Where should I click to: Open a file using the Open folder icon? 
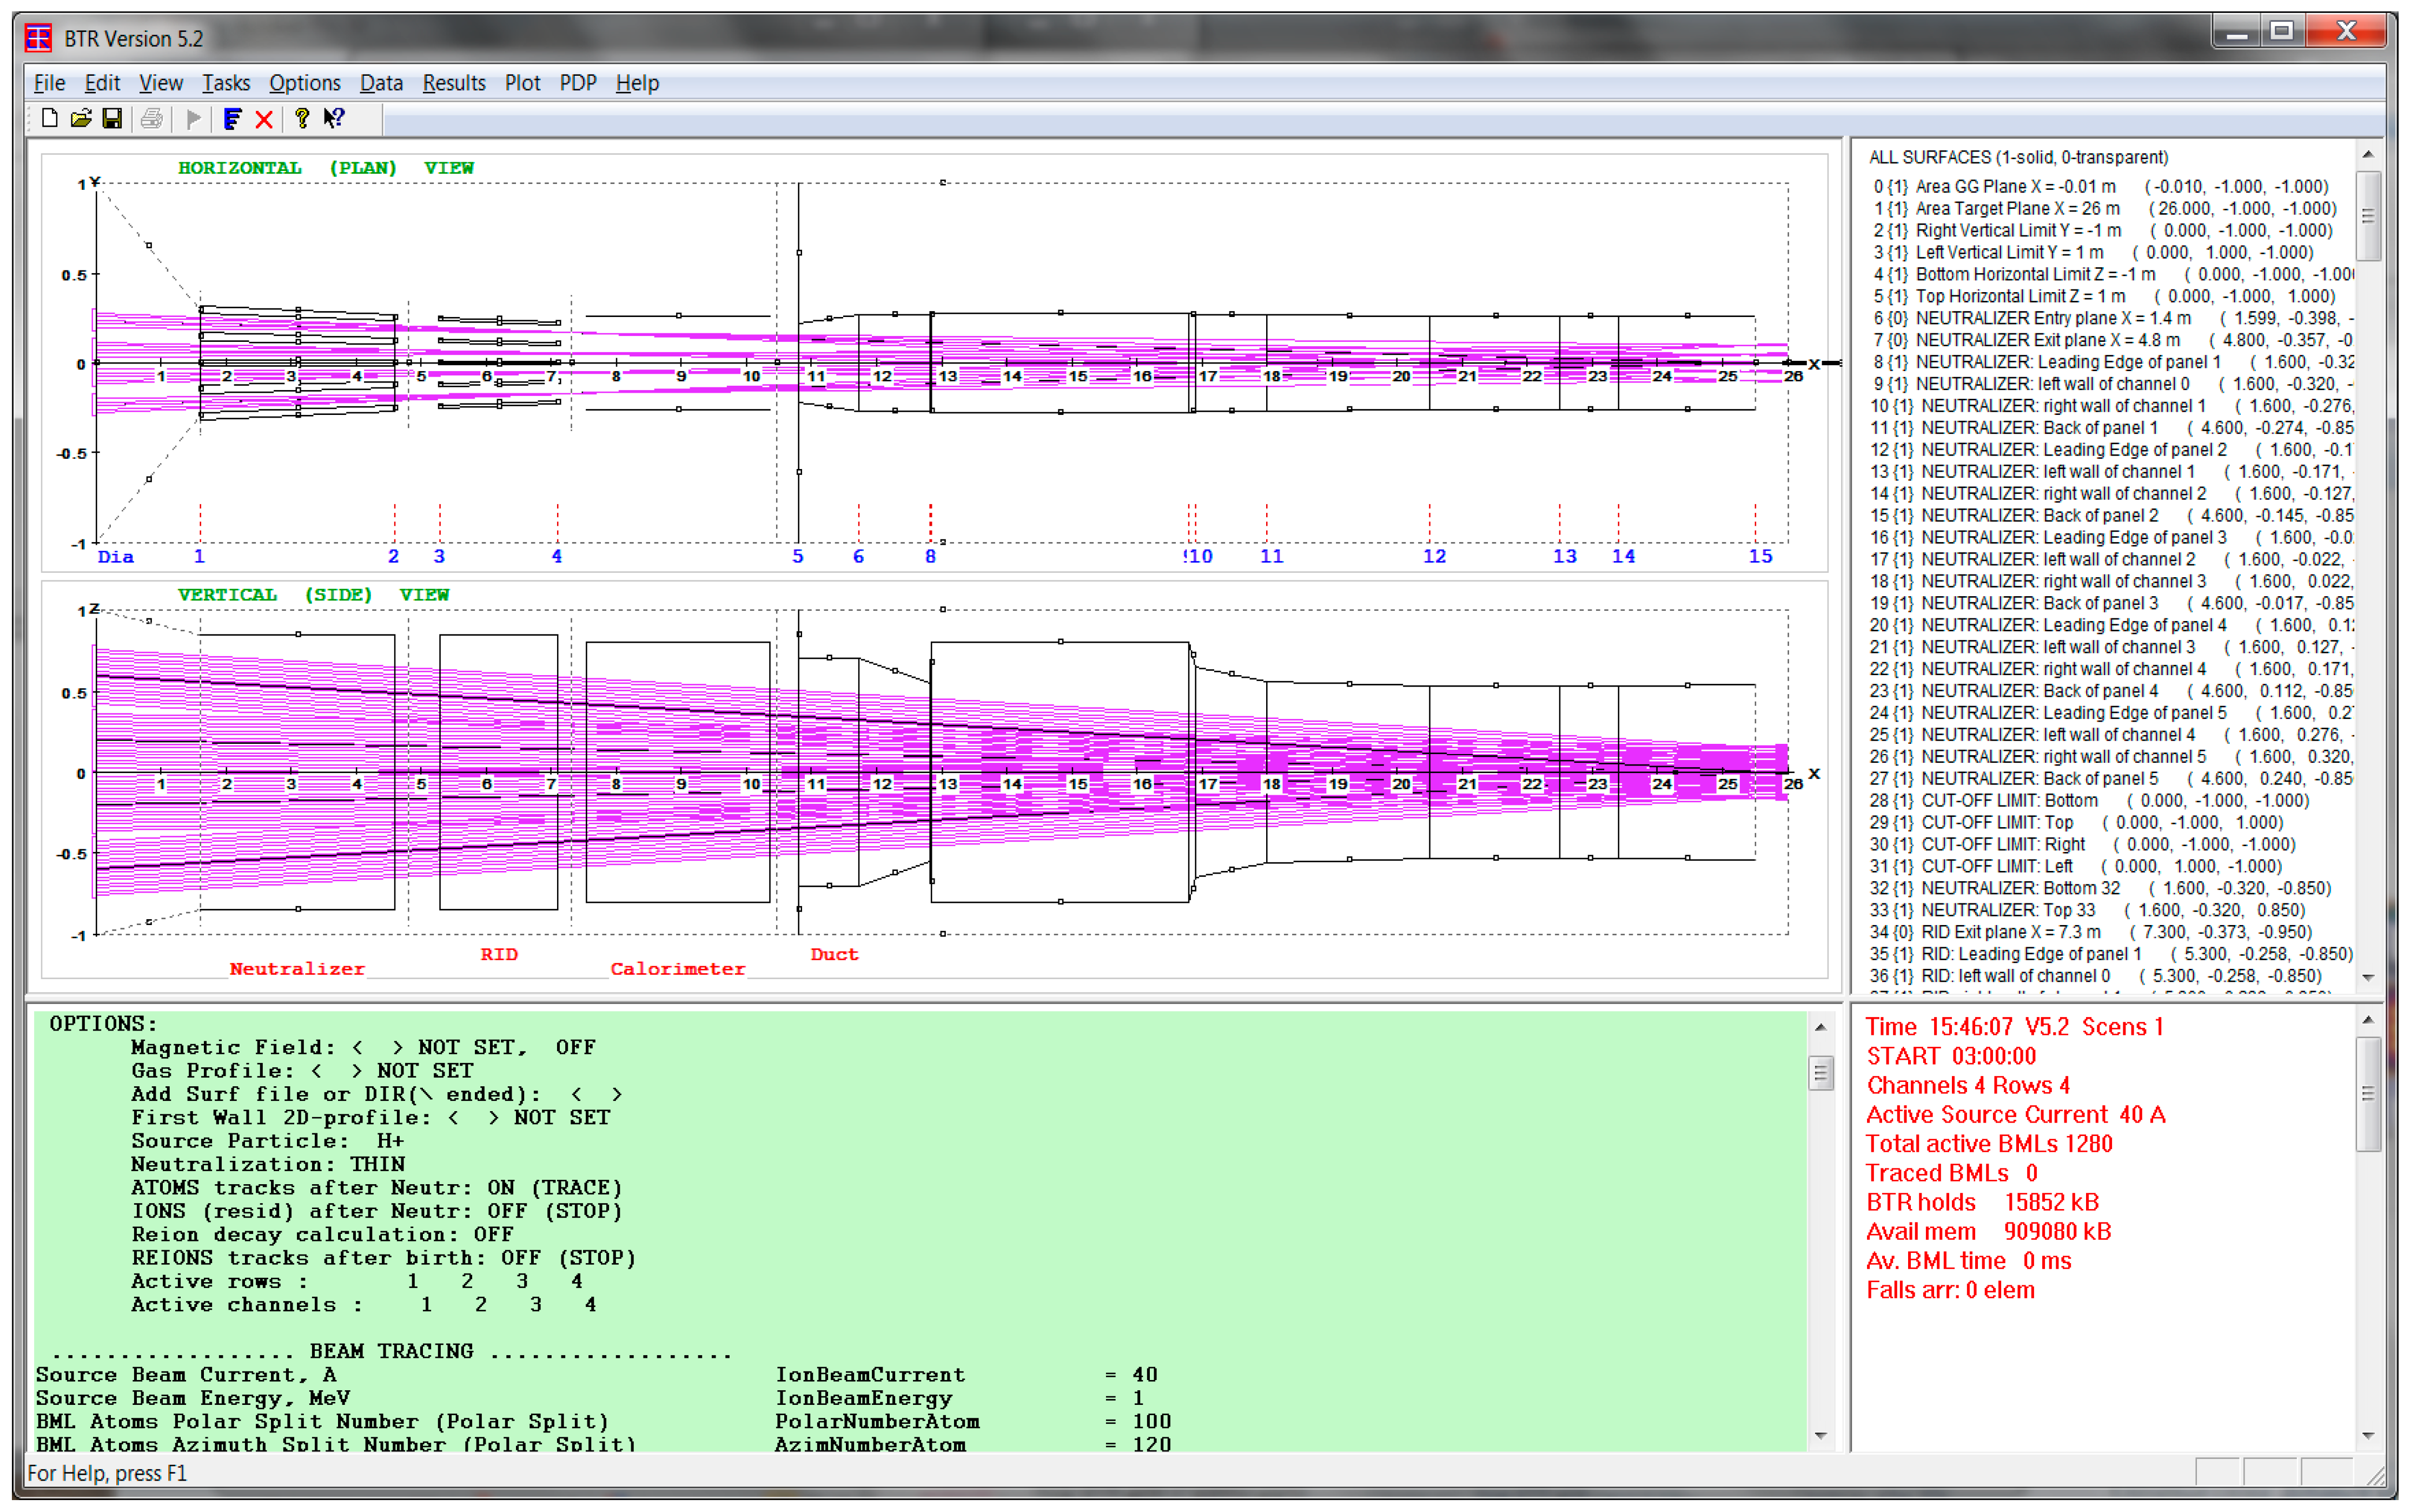[81, 119]
